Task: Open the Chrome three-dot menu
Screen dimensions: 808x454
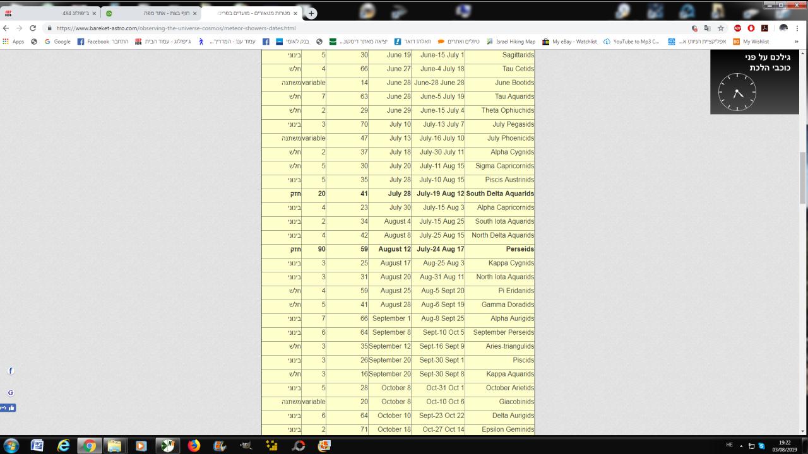Action: point(798,28)
